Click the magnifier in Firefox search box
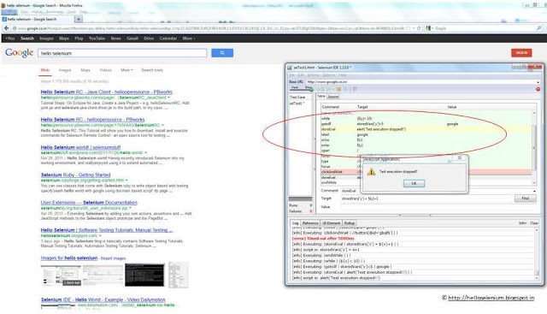Image resolution: width=547 pixels, height=314 pixels. [x=539, y=28]
